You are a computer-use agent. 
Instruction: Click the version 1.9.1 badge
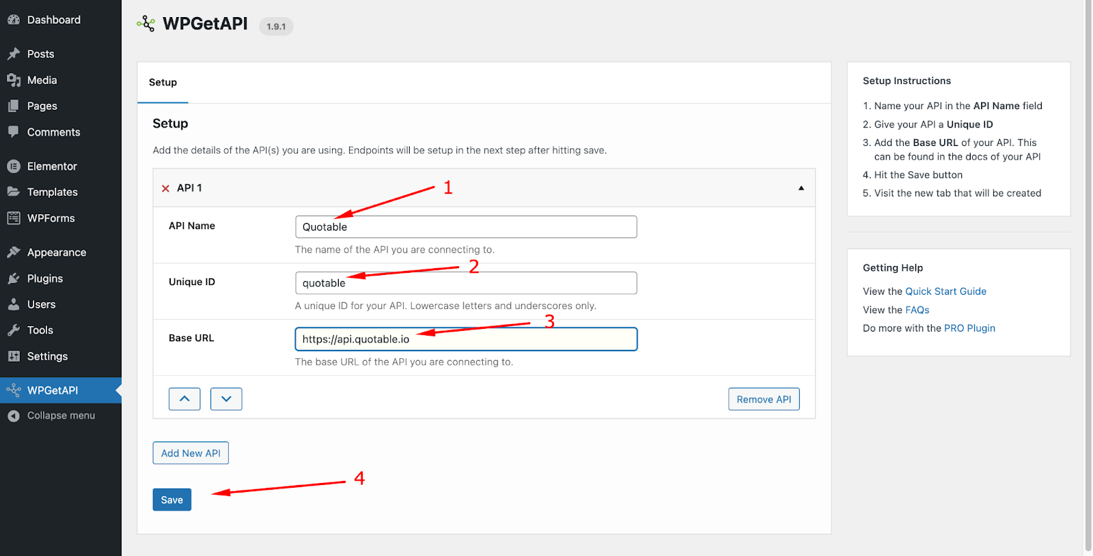click(x=276, y=27)
